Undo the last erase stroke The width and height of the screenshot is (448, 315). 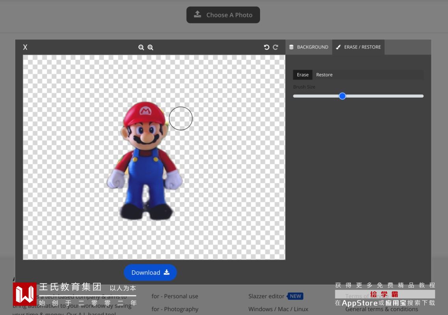tap(266, 47)
